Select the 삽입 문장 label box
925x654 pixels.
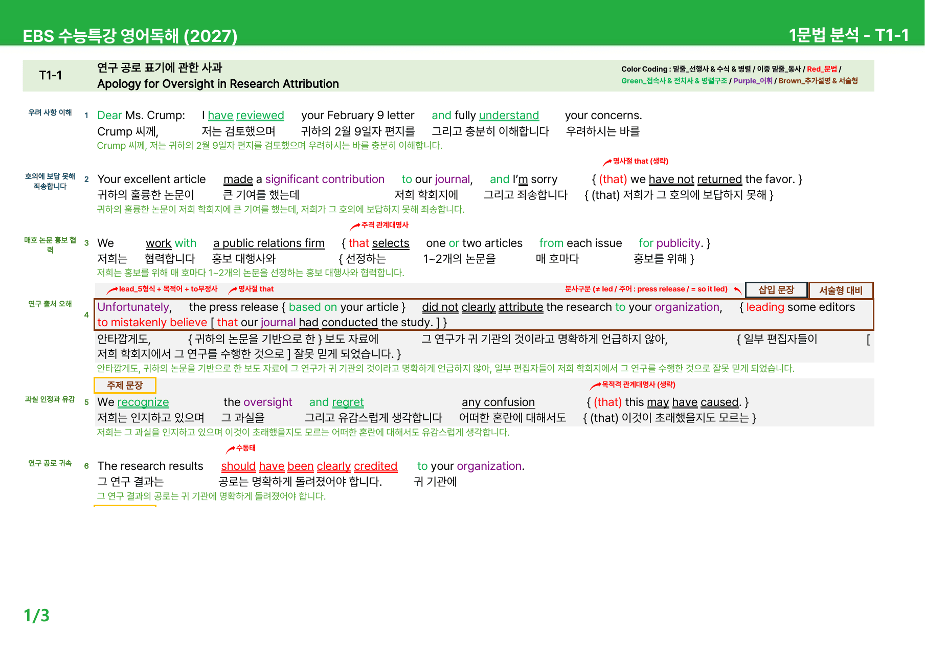(x=776, y=290)
